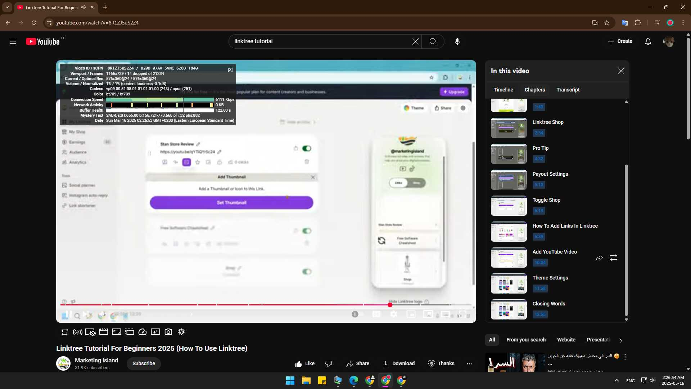Open the YouTube guide hamburger menu
Image resolution: width=691 pixels, height=389 pixels.
tap(13, 41)
